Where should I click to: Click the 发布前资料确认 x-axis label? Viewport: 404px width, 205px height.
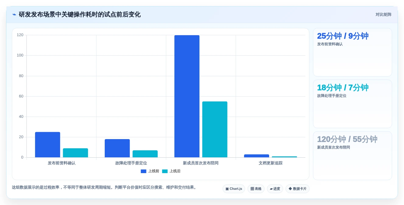coord(61,163)
